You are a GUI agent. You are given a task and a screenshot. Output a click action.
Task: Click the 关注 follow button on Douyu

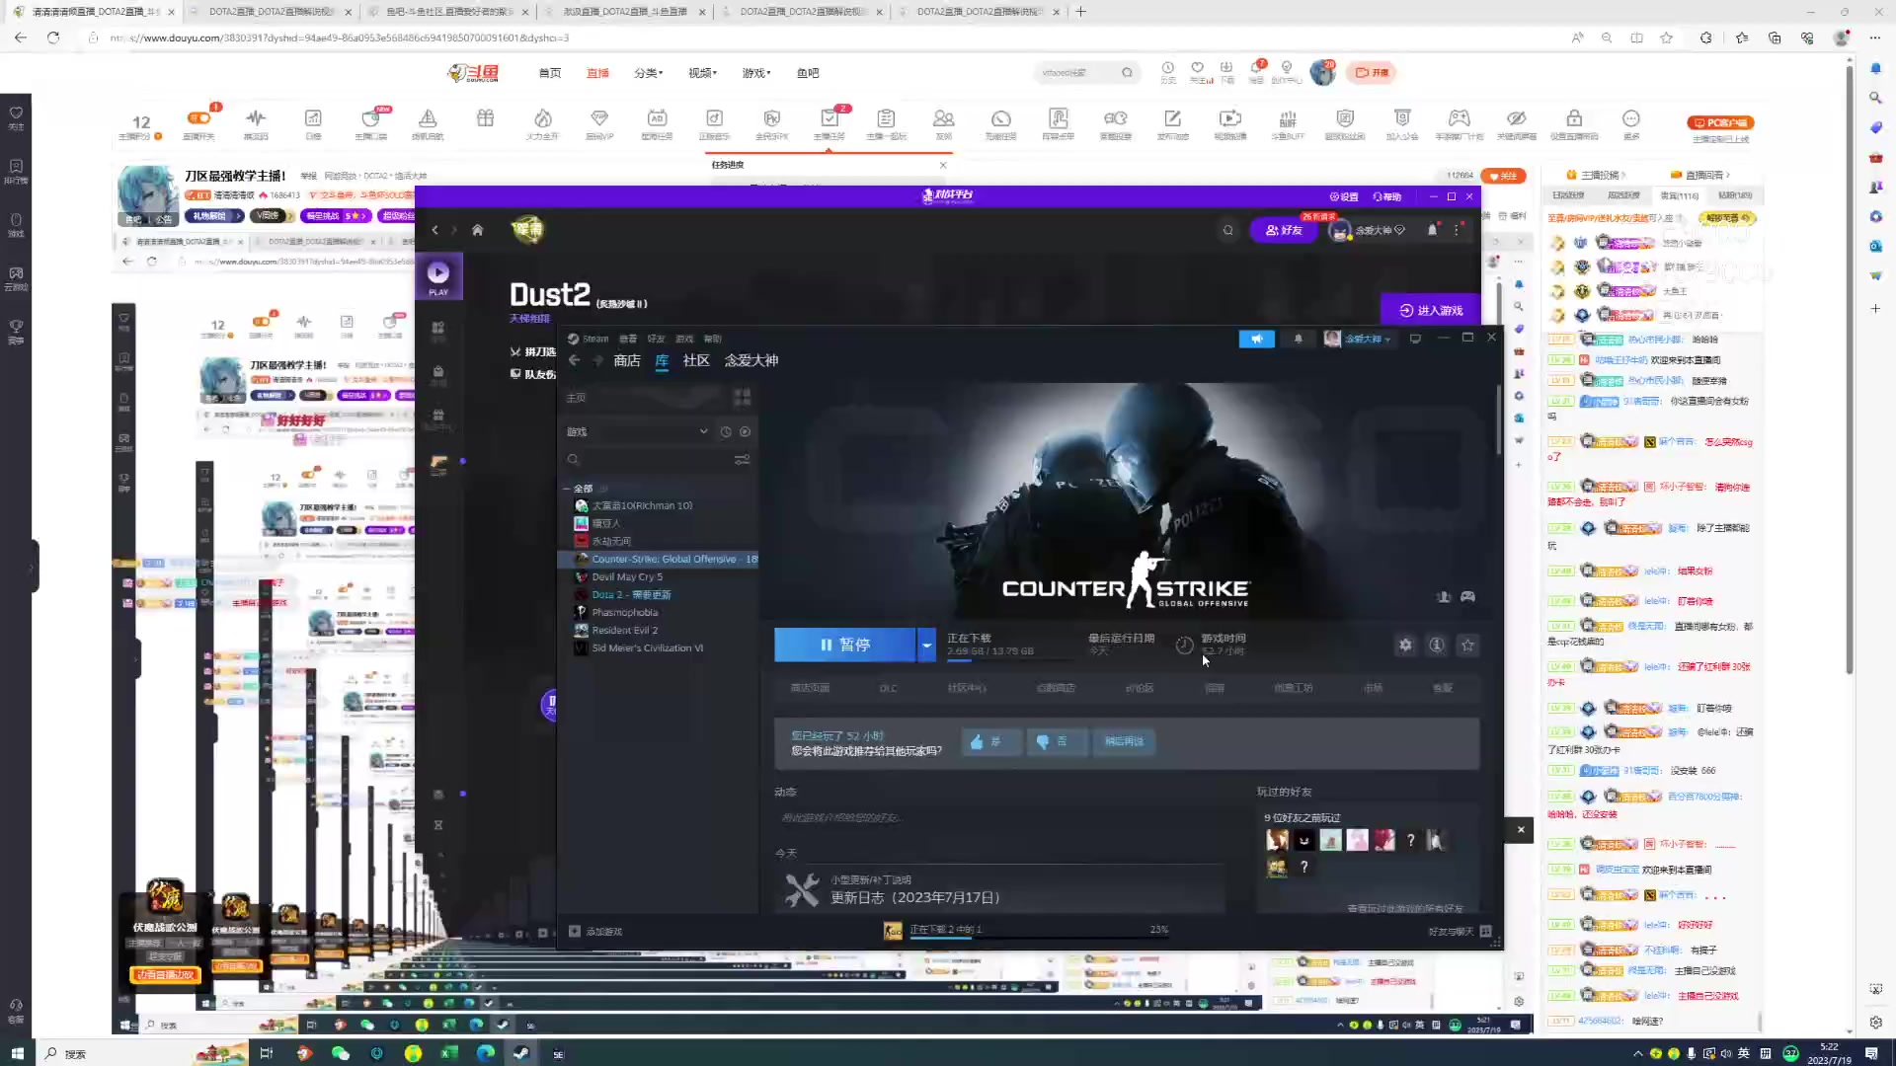[x=1506, y=176]
